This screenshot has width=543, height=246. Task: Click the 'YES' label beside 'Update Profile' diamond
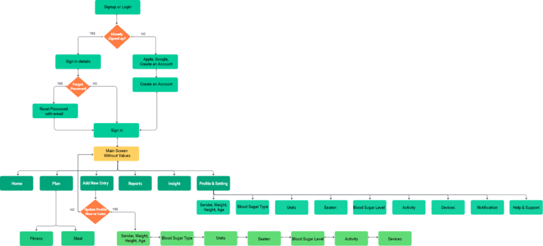pos(115,209)
